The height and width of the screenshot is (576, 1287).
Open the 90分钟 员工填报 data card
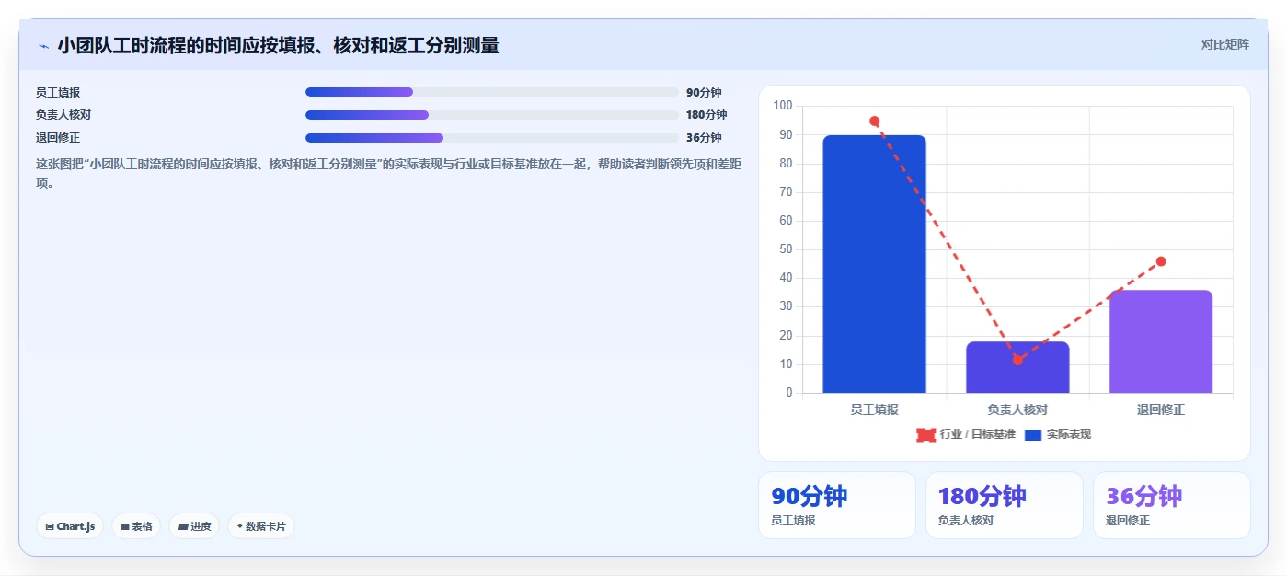point(837,505)
